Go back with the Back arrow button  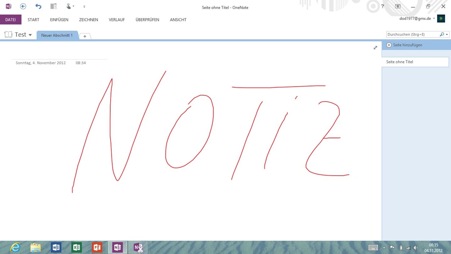(23, 6)
